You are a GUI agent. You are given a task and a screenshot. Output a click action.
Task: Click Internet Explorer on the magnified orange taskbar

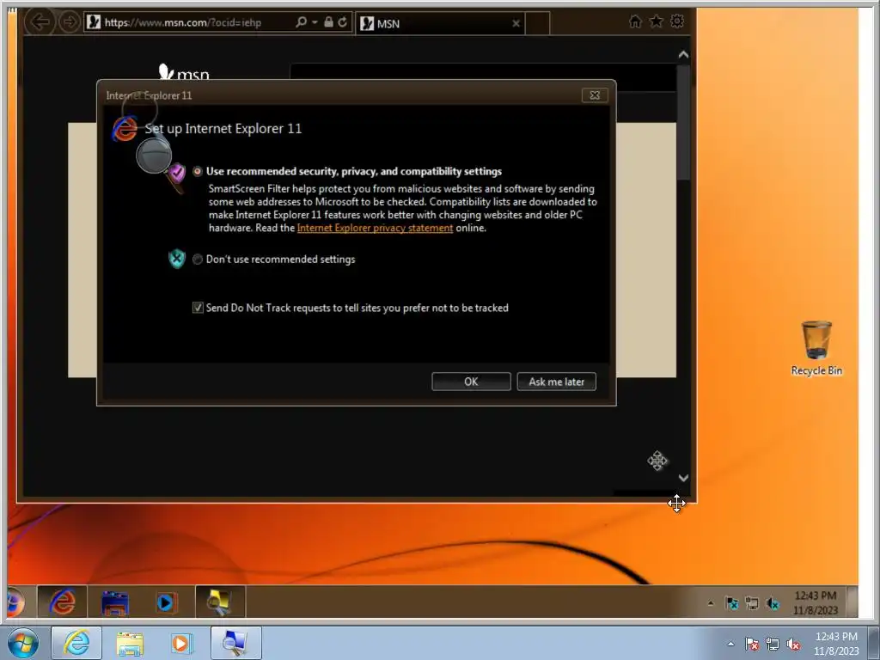pos(62,602)
